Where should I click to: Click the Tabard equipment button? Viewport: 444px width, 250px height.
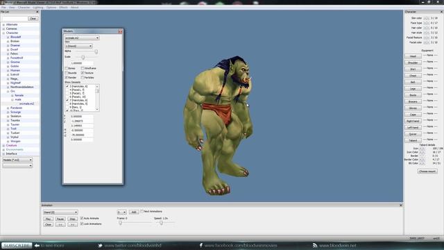(413, 140)
